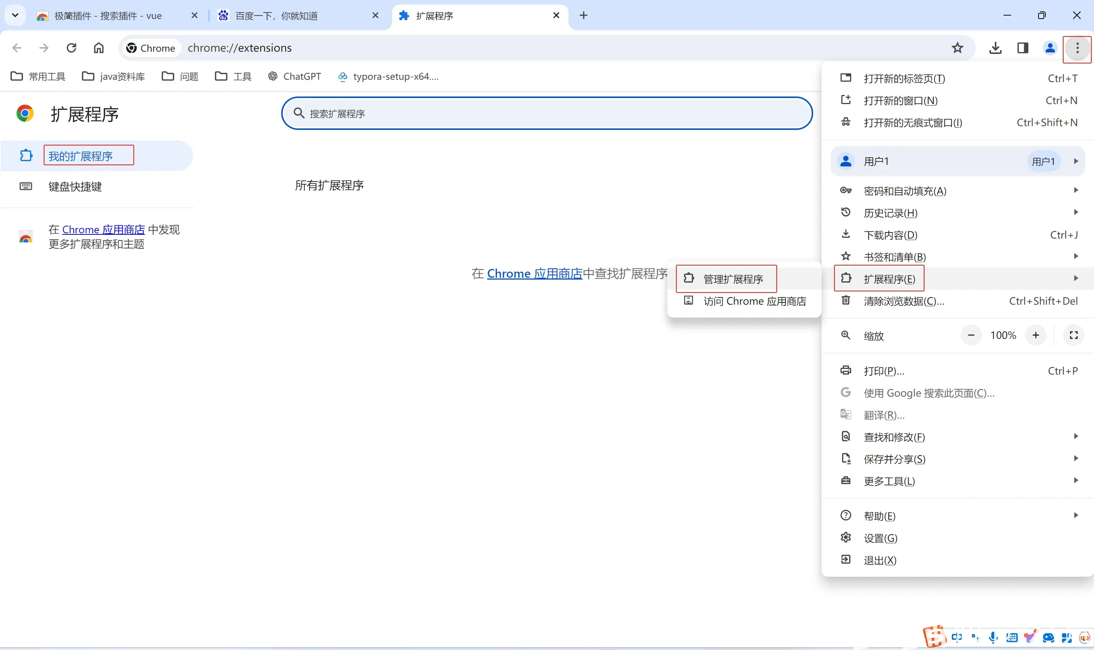The width and height of the screenshot is (1094, 650).
Task: Close the 扩展程序 tab
Action: 556,15
